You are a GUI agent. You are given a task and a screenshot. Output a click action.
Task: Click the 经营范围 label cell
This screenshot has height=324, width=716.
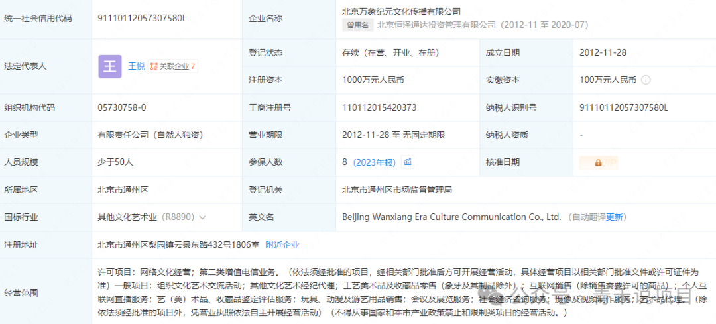click(46, 292)
